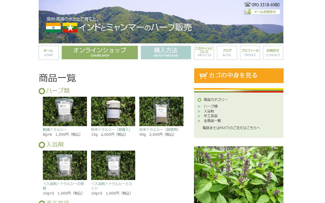
Task: Click the price text 15g 2,000円（税込）
Action: coord(109,134)
